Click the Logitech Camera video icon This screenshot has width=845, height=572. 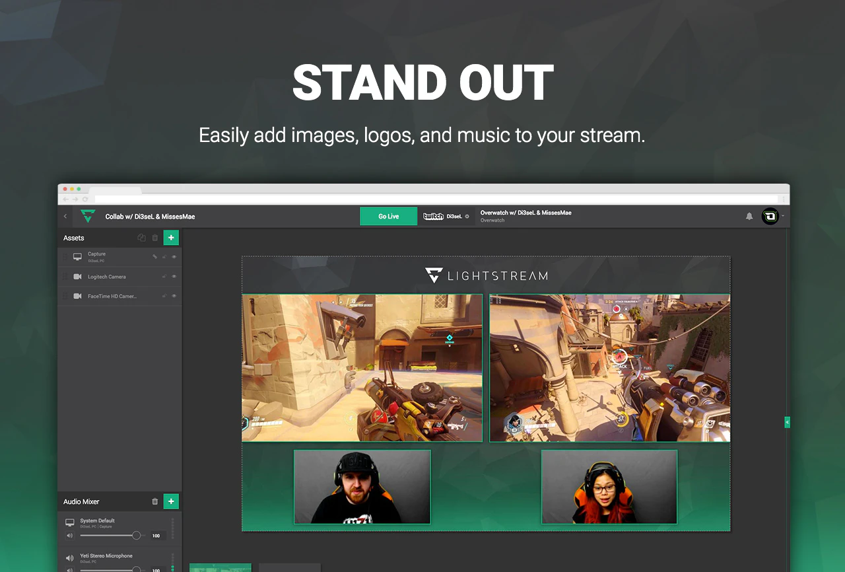tap(77, 276)
